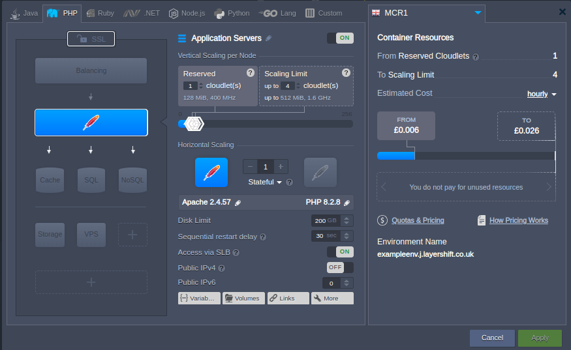Show help for Reserved cloudlets
The image size is (571, 350).
pyautogui.click(x=250, y=73)
